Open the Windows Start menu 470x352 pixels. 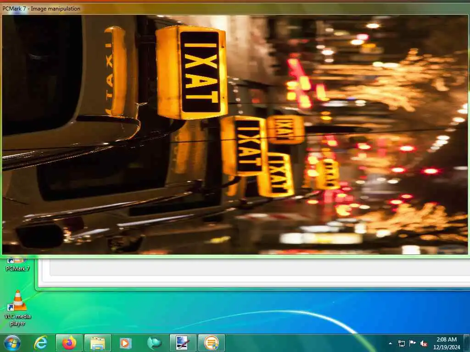click(x=12, y=343)
